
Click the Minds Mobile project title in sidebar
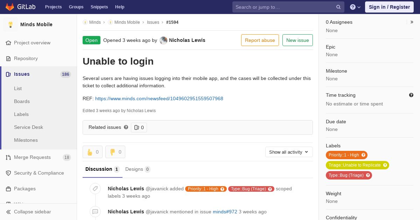pos(36,24)
